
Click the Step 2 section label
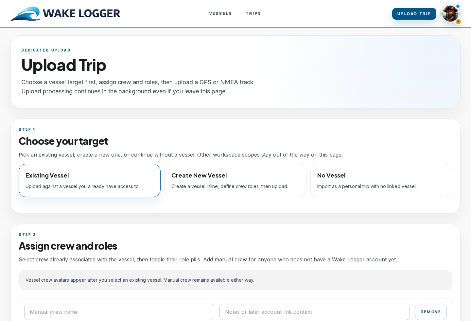27,235
